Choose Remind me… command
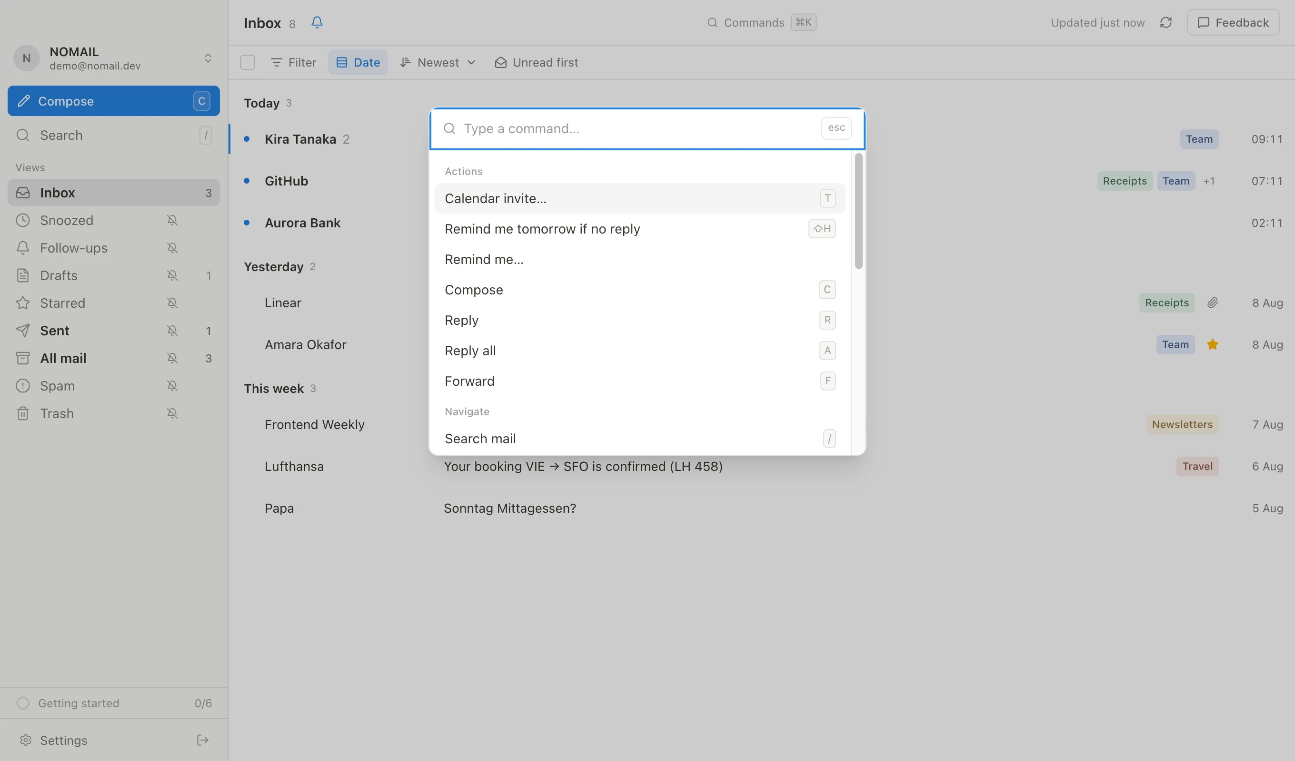1295x761 pixels. pos(640,260)
